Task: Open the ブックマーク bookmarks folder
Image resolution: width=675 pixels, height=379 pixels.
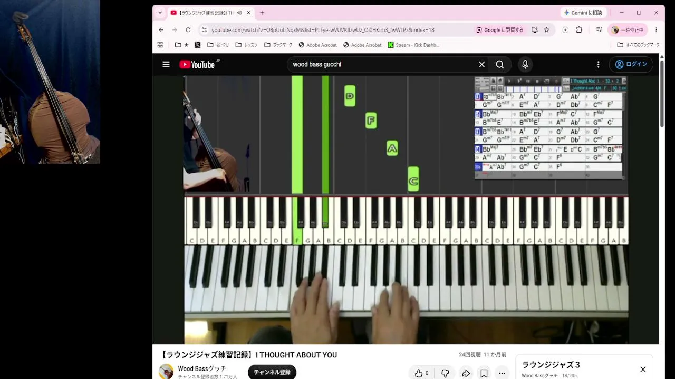Action: pos(278,45)
